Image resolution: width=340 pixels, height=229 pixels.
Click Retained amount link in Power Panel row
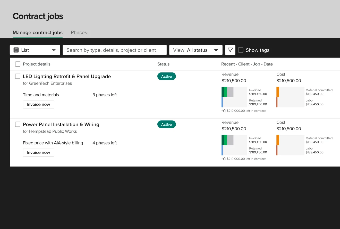[258, 152]
